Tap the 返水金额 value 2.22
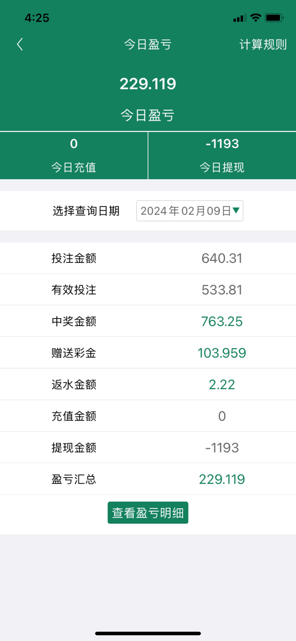Image resolution: width=296 pixels, height=641 pixels. click(222, 385)
